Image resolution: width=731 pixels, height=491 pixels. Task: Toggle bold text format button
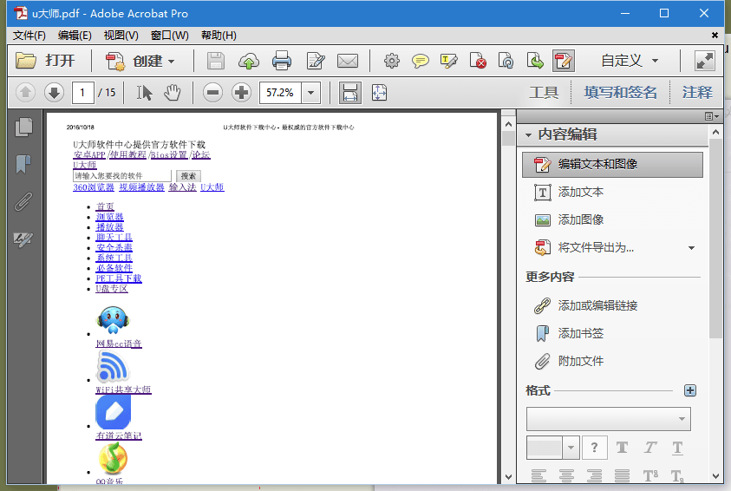tap(622, 448)
